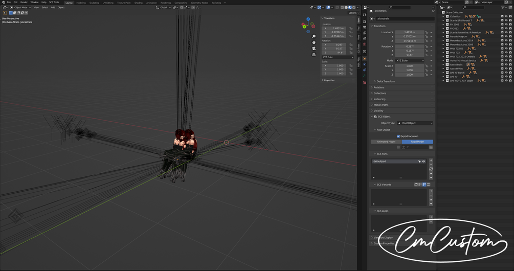Expand Relations panel
This screenshot has width=514, height=271.
pyautogui.click(x=378, y=87)
